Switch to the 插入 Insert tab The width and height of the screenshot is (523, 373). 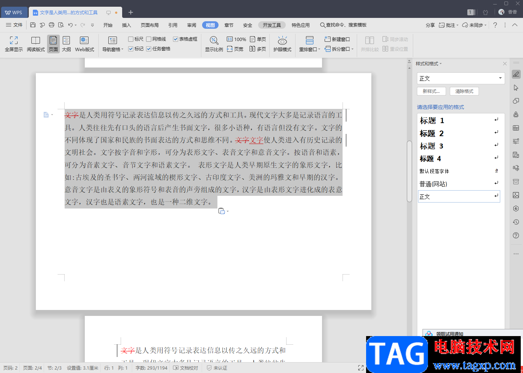[x=127, y=25]
